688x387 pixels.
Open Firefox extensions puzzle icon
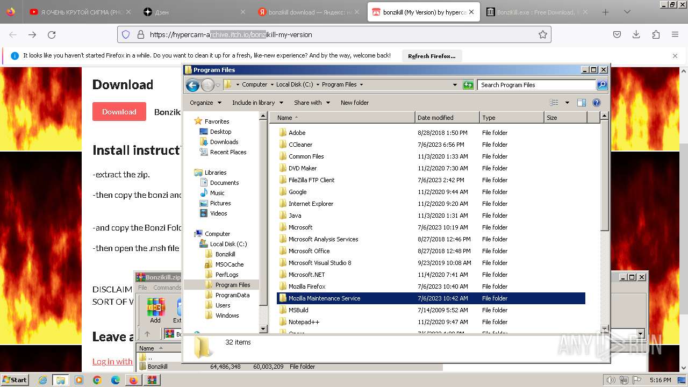656,34
